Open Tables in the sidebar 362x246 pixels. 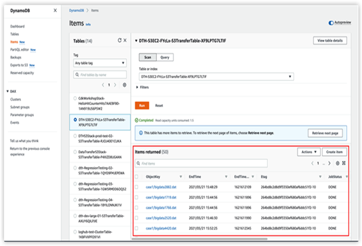[x=15, y=34]
